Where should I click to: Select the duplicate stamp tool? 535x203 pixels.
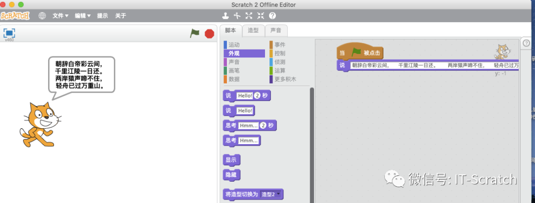point(225,16)
